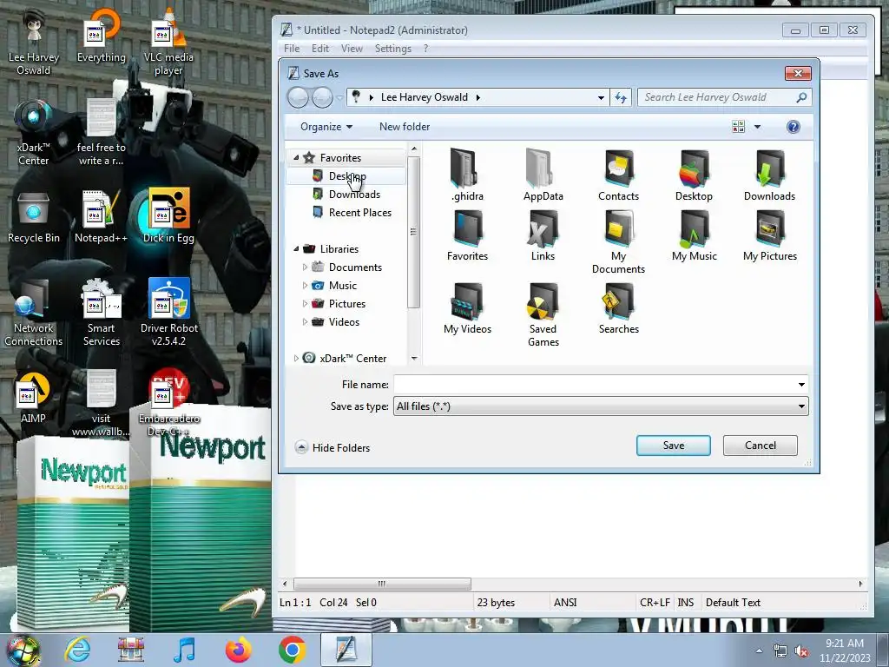Image resolution: width=889 pixels, height=667 pixels.
Task: Open the Favorites folder in file list
Action: [x=467, y=236]
